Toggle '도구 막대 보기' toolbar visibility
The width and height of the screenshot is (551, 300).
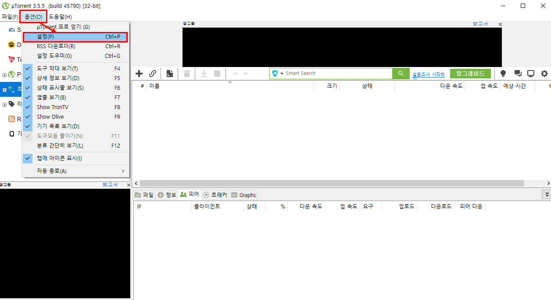(x=76, y=68)
